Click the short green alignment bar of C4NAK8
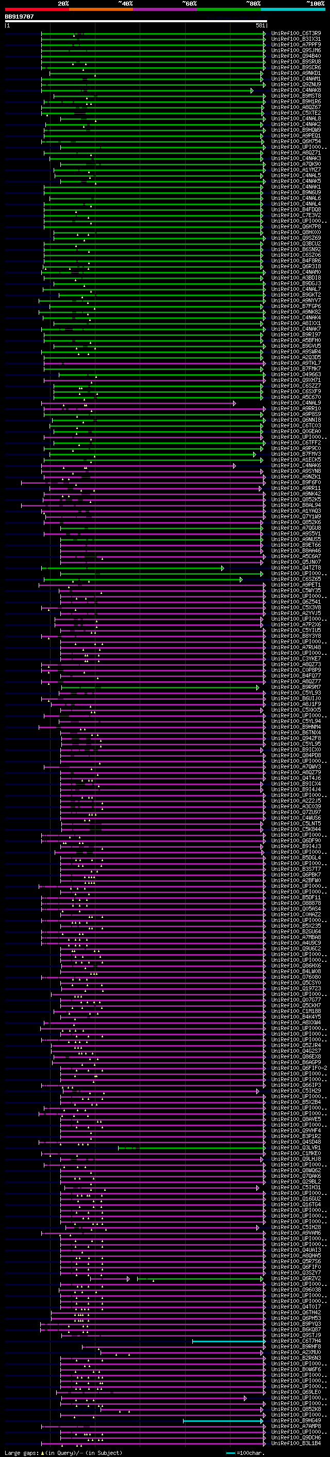 [147, 90]
